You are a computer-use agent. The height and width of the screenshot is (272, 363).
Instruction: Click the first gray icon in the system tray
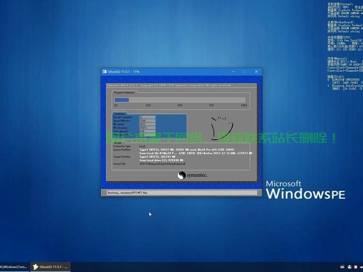(x=342, y=267)
